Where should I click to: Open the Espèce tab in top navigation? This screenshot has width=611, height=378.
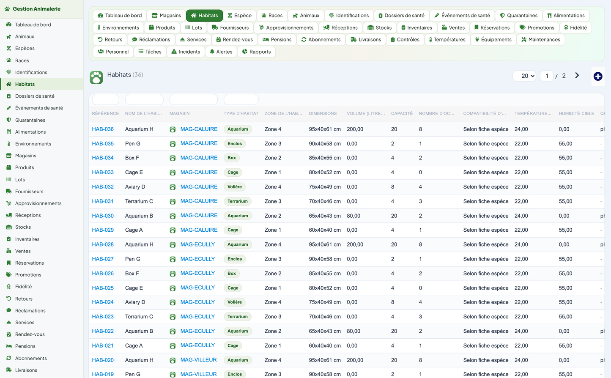[239, 16]
